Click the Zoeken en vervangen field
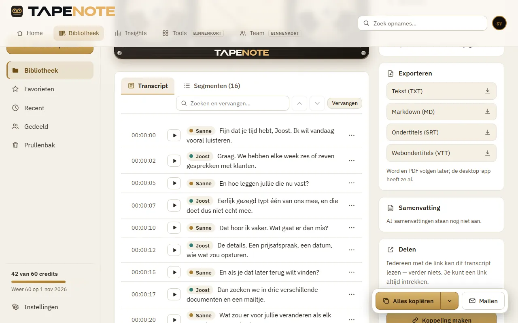The height and width of the screenshot is (323, 518). click(x=233, y=103)
